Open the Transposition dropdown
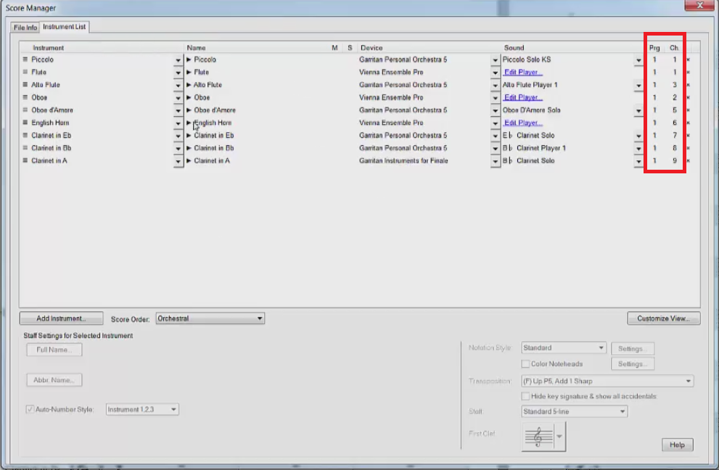The image size is (719, 470). click(x=607, y=381)
